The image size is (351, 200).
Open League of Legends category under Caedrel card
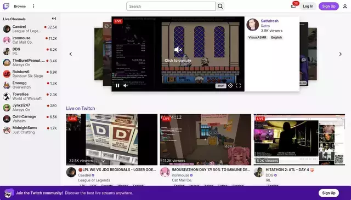pyautogui.click(x=94, y=180)
